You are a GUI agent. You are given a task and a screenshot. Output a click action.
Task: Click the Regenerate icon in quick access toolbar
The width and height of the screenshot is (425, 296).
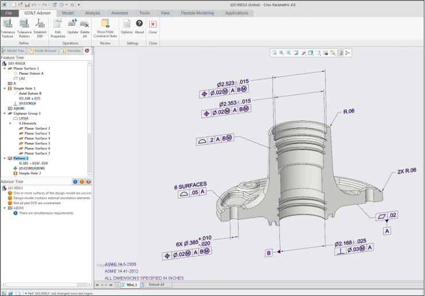[54, 5]
